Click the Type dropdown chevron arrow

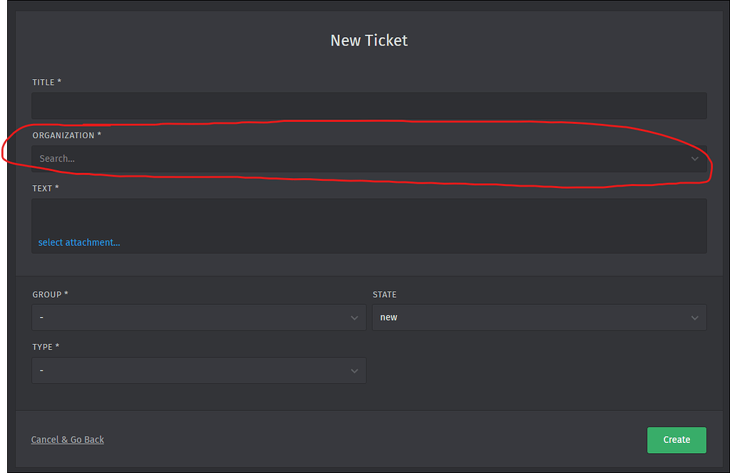354,370
